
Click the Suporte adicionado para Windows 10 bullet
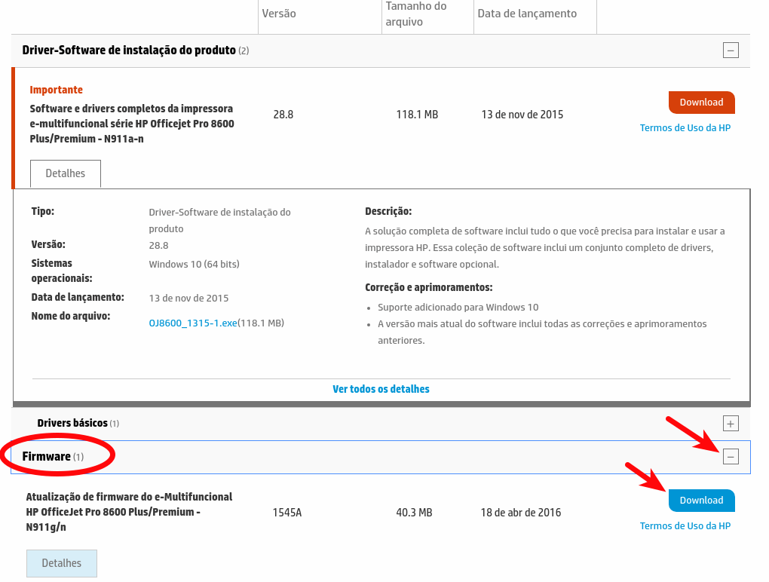458,308
